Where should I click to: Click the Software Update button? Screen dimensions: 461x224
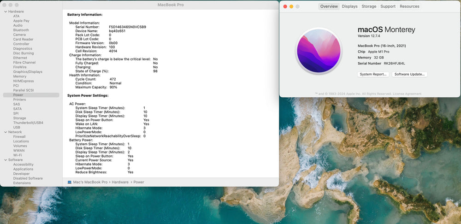click(409, 74)
